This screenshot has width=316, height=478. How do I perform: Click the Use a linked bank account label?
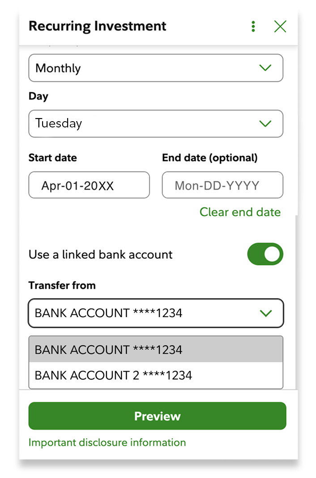(100, 254)
